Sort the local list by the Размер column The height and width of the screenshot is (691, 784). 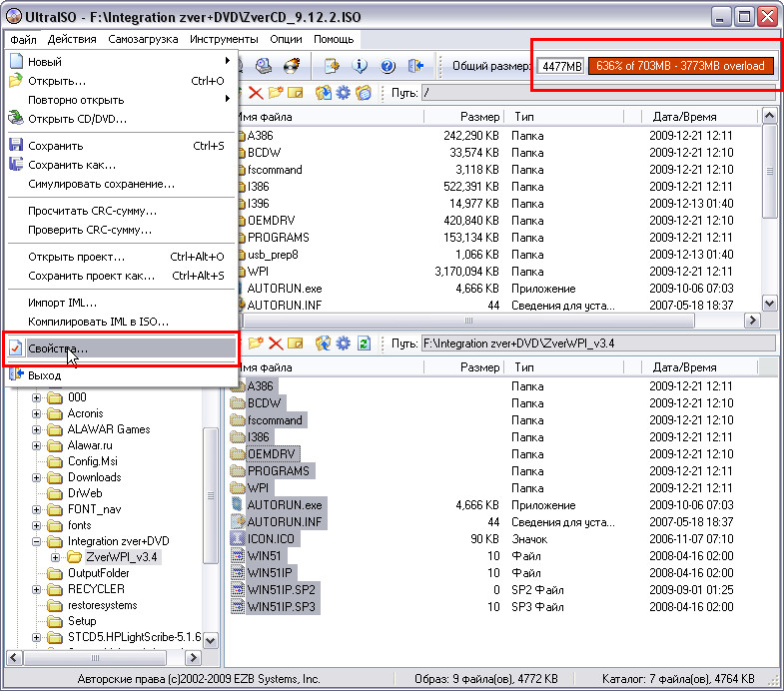click(463, 367)
